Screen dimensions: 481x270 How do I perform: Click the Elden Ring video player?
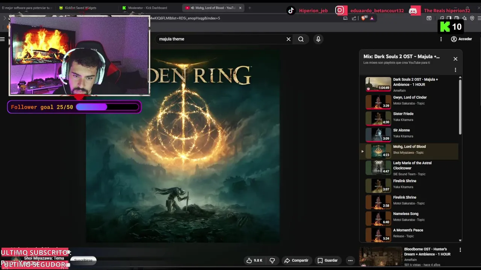coord(183,146)
